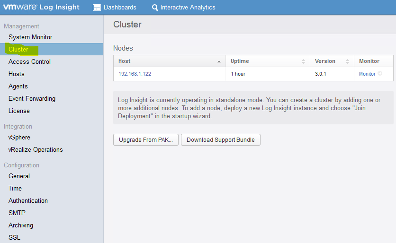The image size is (396, 243).
Task: Click the Monitor column header
Action: click(374, 61)
